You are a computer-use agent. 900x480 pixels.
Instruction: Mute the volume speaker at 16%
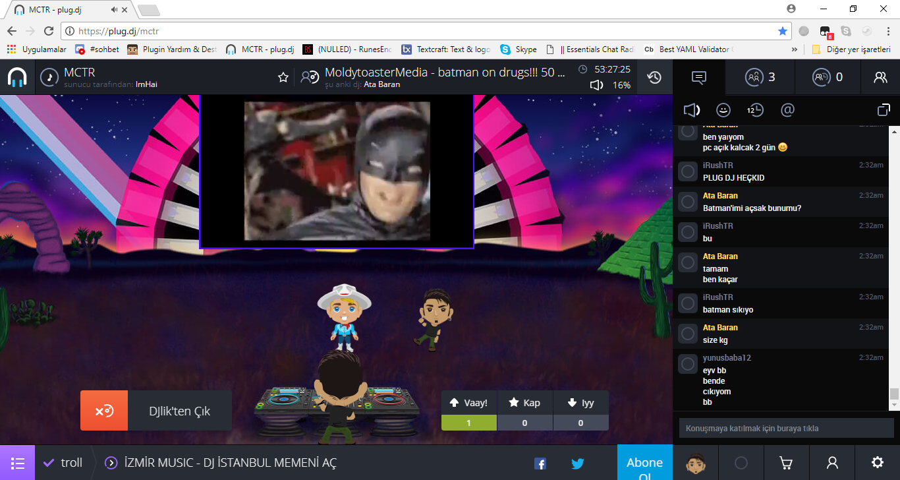pyautogui.click(x=596, y=85)
